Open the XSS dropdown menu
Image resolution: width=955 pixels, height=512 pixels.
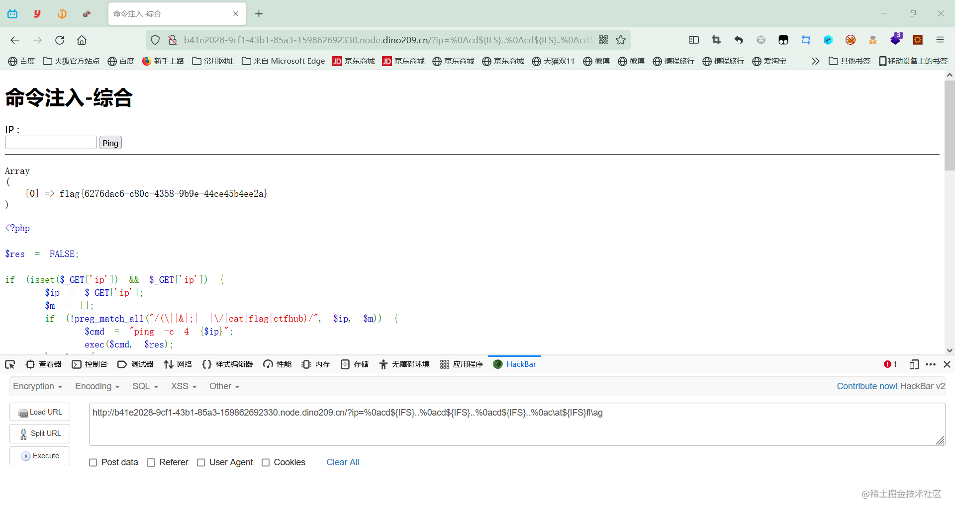[184, 386]
